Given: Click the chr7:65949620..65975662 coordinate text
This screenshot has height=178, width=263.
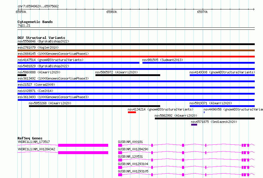Looking at the screenshot, I should click(x=38, y=6).
